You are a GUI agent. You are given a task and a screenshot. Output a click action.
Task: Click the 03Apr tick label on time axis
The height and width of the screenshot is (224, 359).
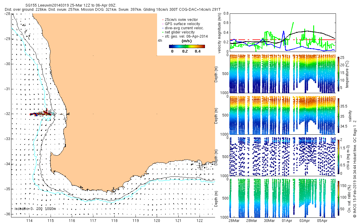tap(305, 220)
